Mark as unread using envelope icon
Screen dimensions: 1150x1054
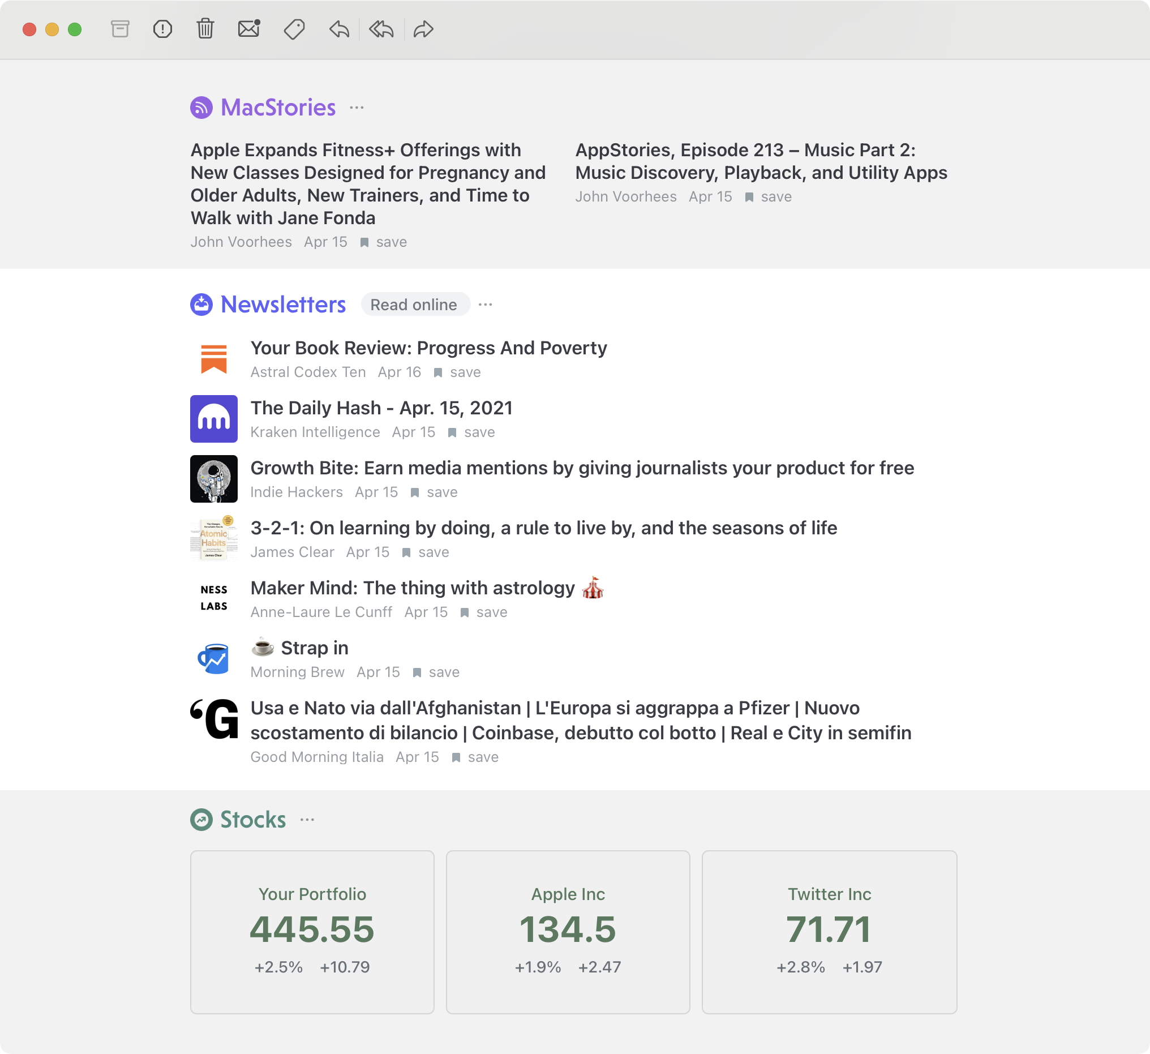(x=249, y=28)
